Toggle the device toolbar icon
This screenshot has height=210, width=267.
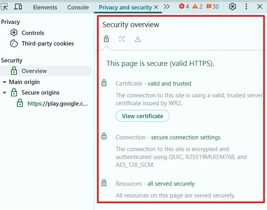pyautogui.click(x=18, y=7)
